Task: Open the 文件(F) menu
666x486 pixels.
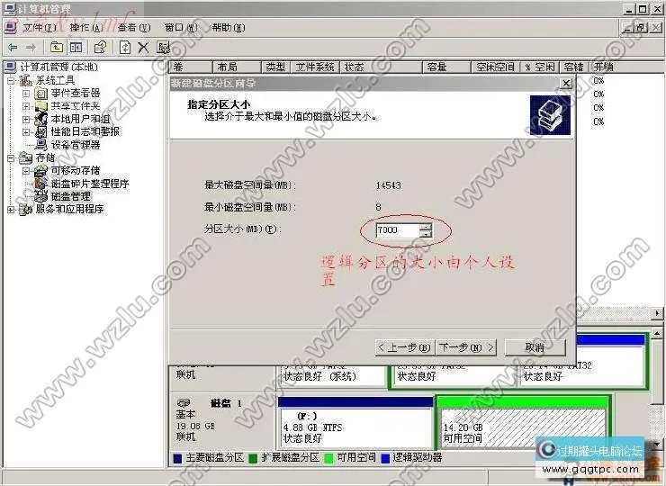Action: point(40,28)
